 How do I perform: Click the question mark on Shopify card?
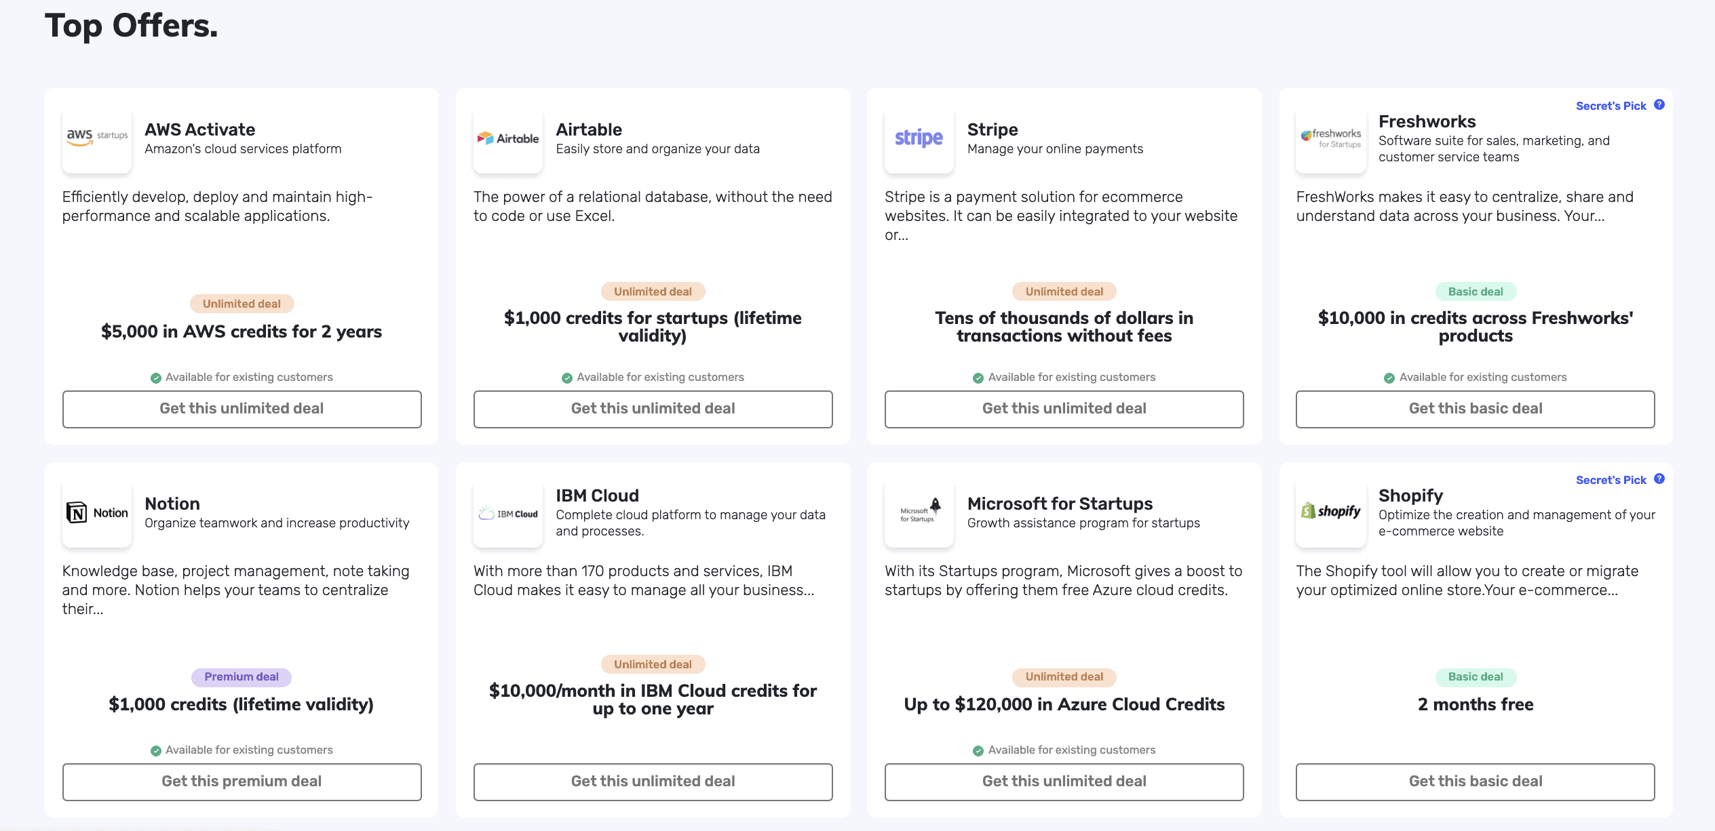coord(1659,479)
